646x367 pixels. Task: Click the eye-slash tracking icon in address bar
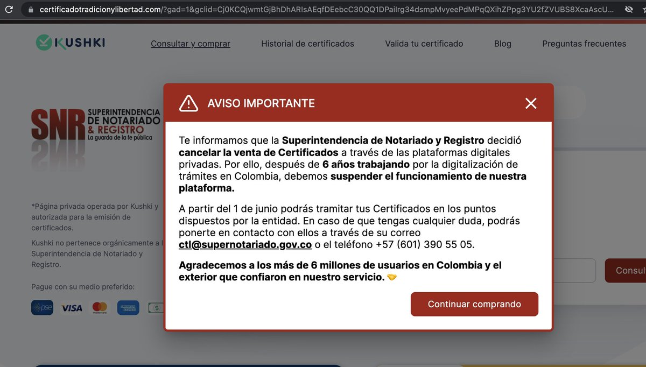pos(628,10)
